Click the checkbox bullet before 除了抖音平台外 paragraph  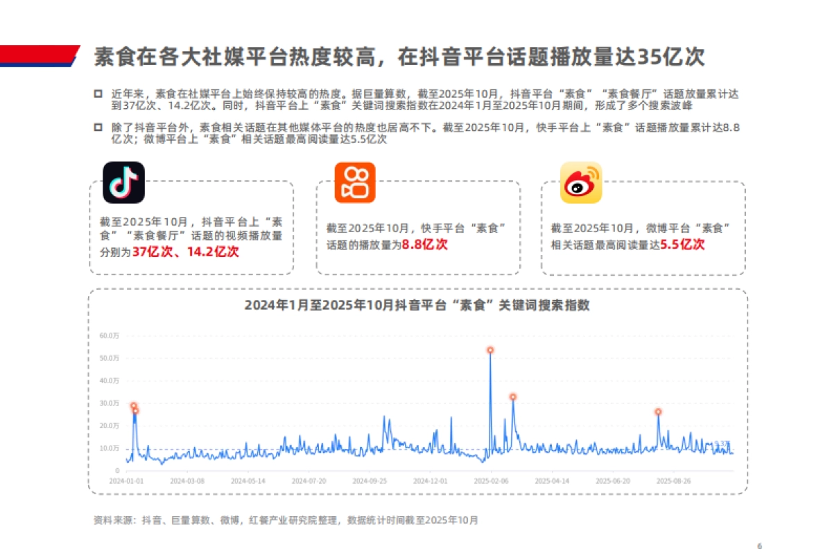coord(97,127)
